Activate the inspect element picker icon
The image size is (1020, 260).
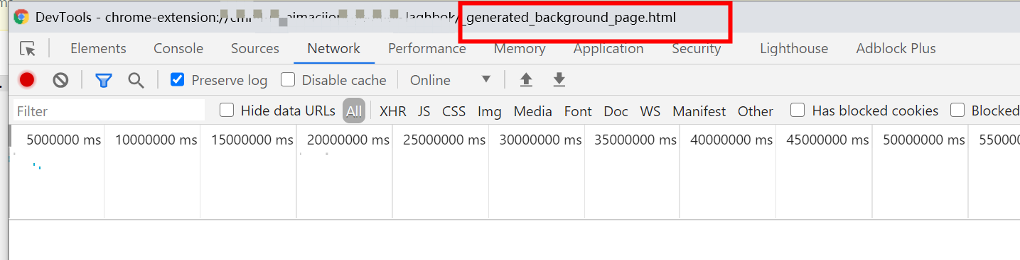tap(28, 49)
